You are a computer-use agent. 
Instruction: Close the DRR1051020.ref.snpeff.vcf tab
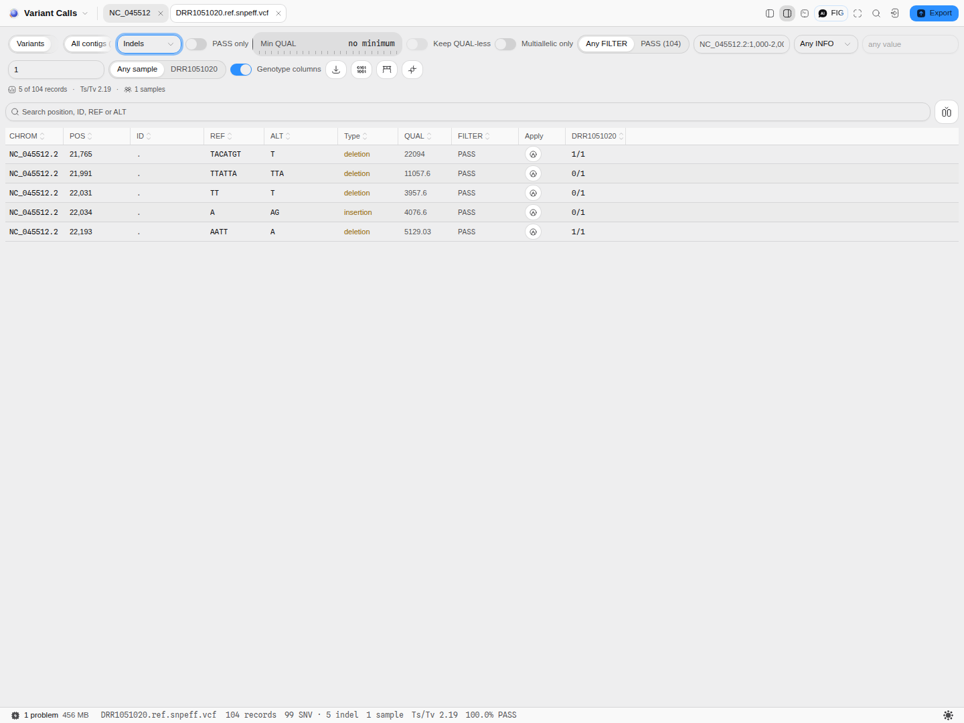point(278,13)
